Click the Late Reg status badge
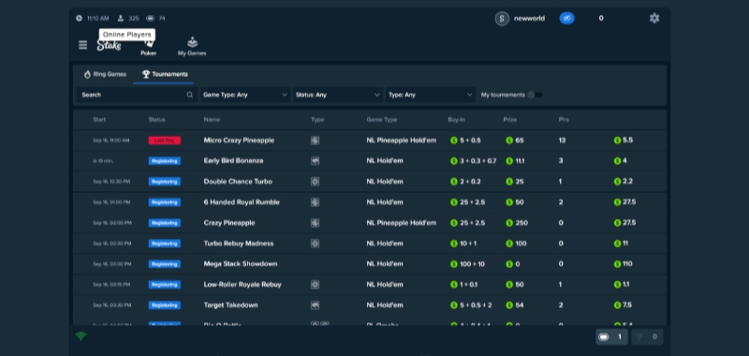 pyautogui.click(x=165, y=141)
